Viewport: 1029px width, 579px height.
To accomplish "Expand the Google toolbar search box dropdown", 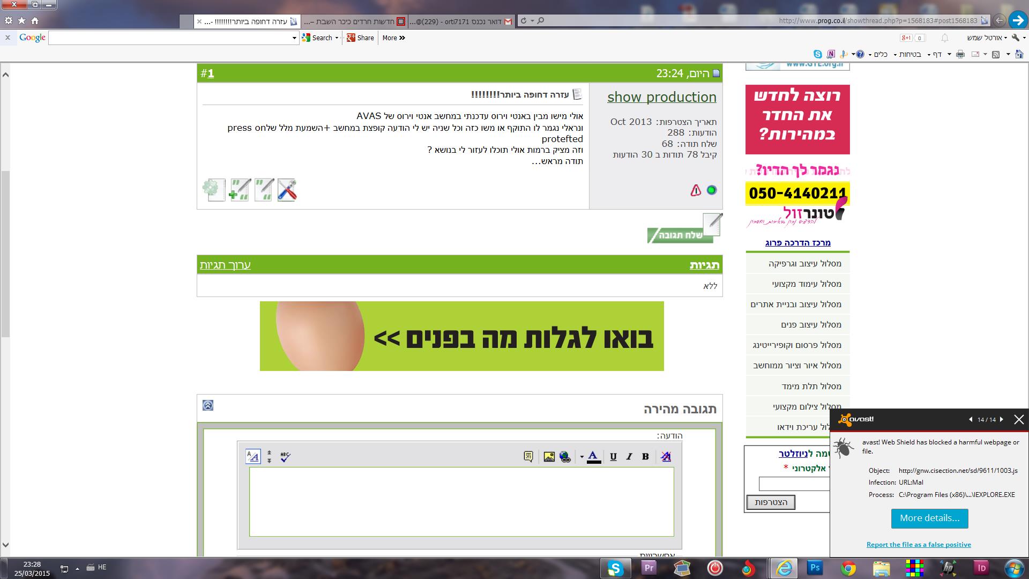I will click(x=294, y=38).
